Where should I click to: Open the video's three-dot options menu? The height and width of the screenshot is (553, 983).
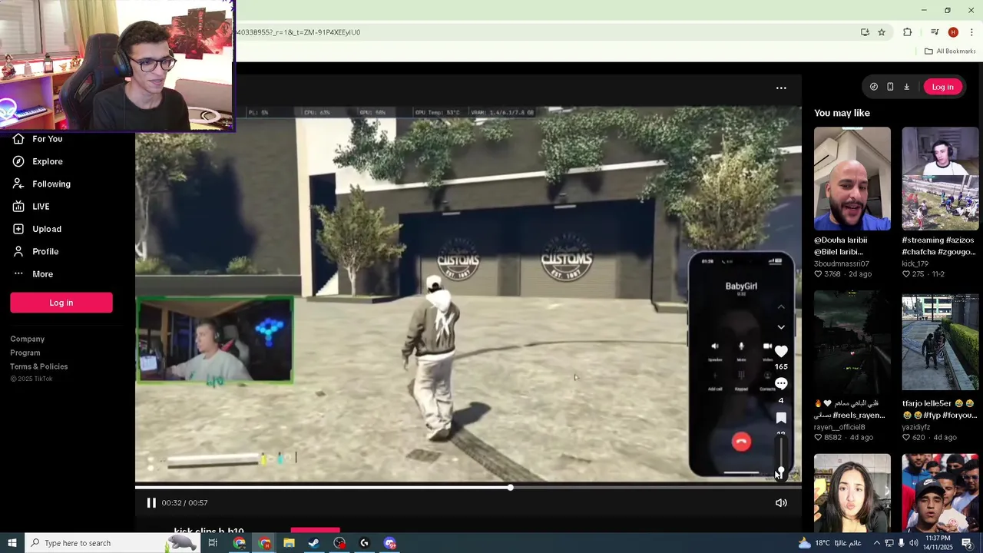[781, 88]
